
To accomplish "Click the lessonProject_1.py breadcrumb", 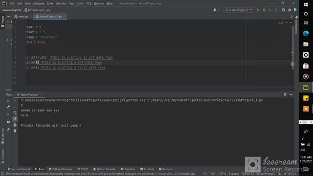I will click(38, 10).
